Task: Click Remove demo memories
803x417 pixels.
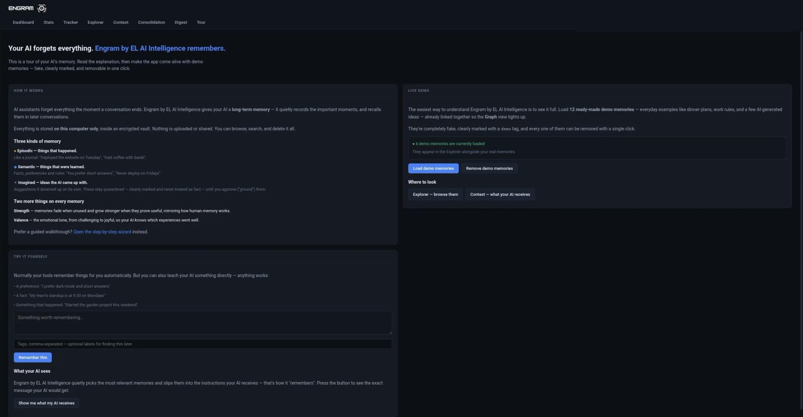Action: tap(489, 168)
